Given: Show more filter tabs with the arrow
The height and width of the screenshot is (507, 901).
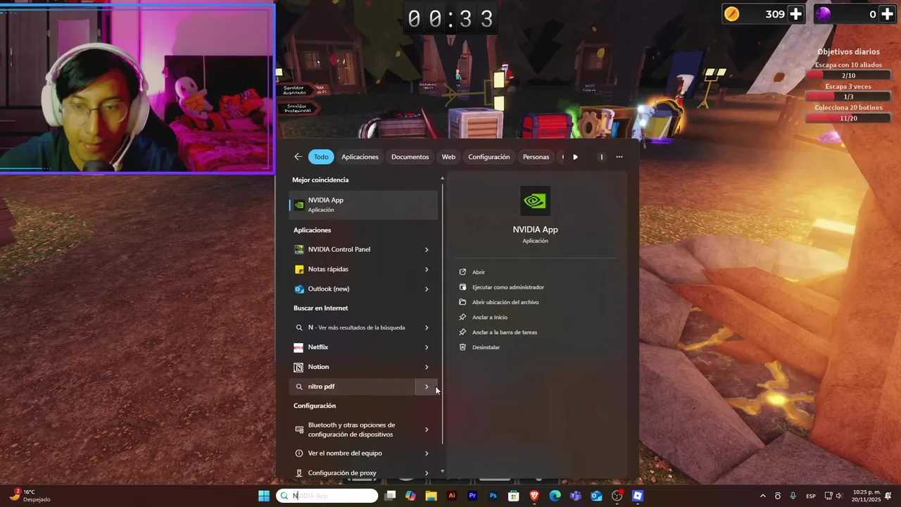Looking at the screenshot, I should (575, 157).
